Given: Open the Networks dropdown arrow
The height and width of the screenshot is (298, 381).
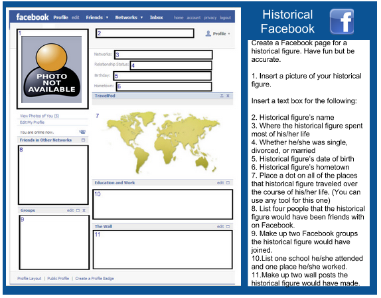Looking at the screenshot, I should pos(141,17).
